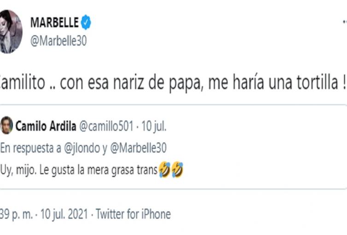Open the tweet's more options dots
347x235 pixels.
pos(345,22)
